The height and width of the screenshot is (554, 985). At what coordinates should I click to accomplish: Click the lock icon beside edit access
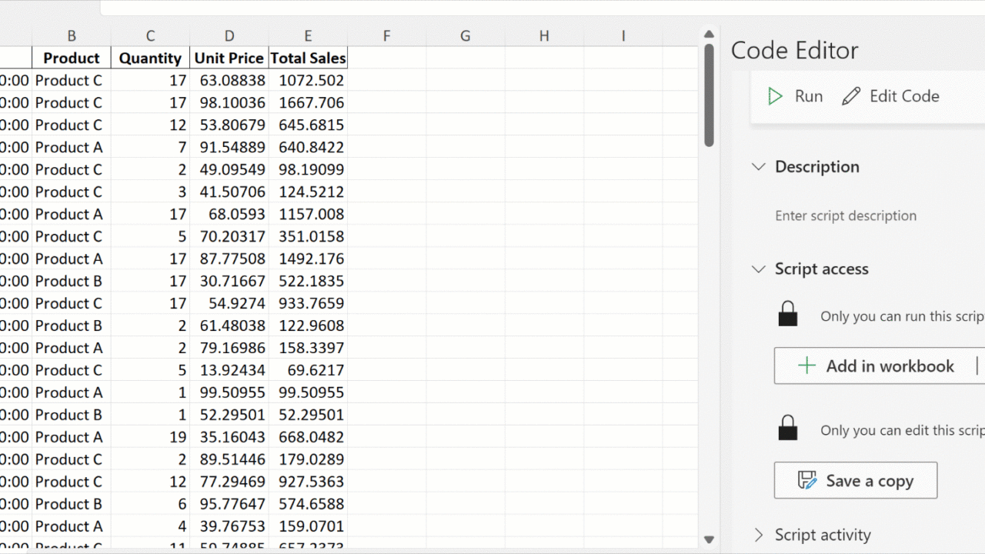coord(788,428)
